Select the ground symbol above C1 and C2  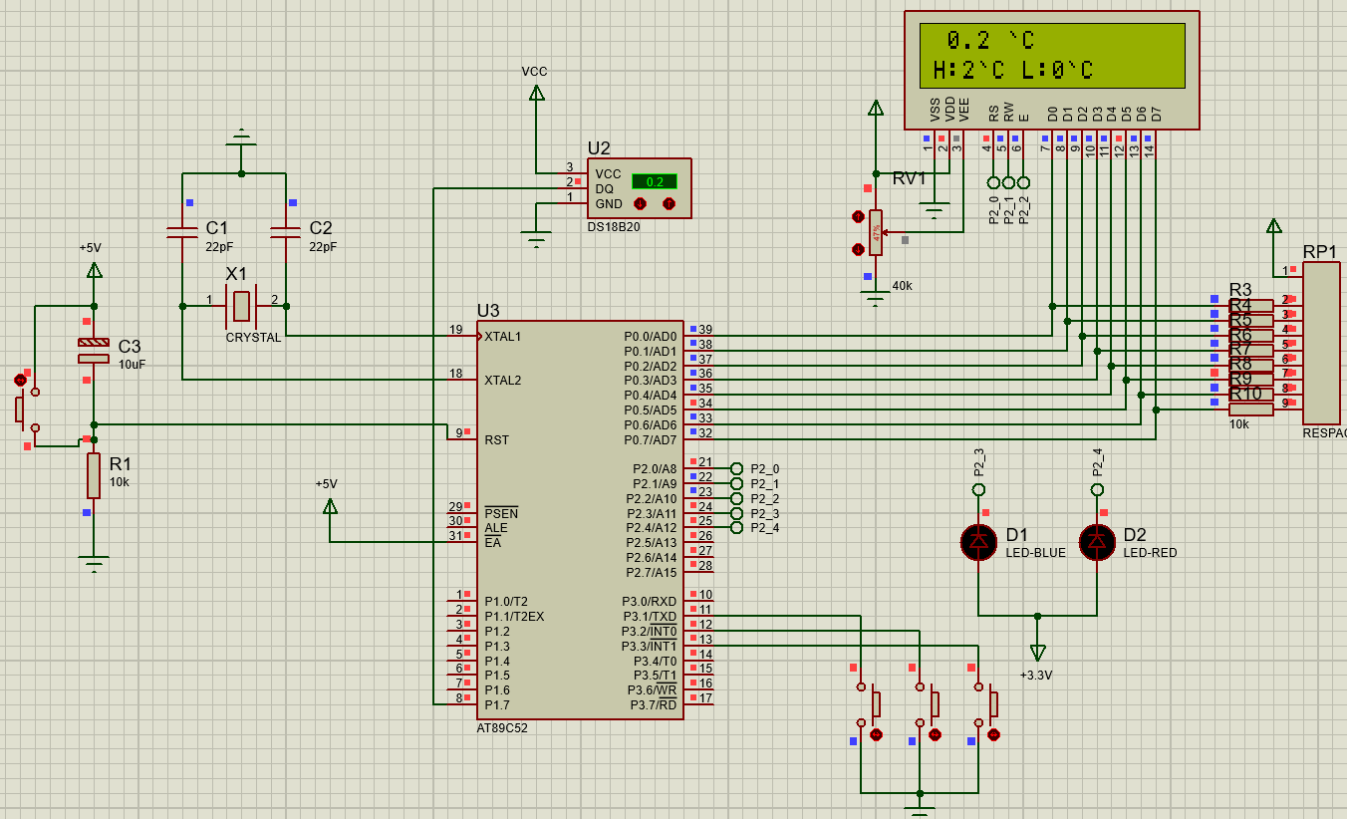coord(241,136)
